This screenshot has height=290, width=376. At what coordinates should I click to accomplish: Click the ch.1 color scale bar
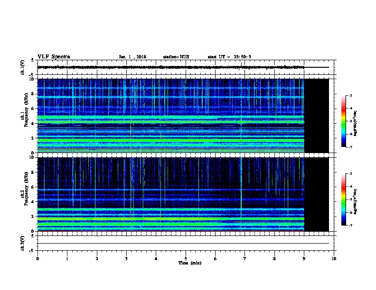coord(343,121)
